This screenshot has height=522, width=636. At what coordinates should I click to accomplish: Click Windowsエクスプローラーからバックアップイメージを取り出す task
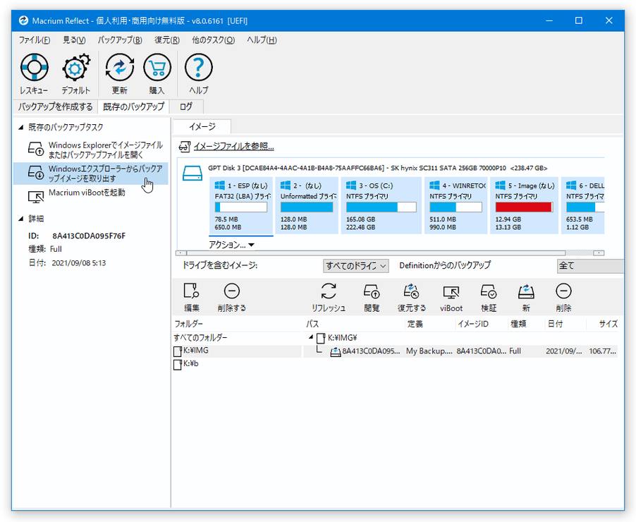click(91, 174)
